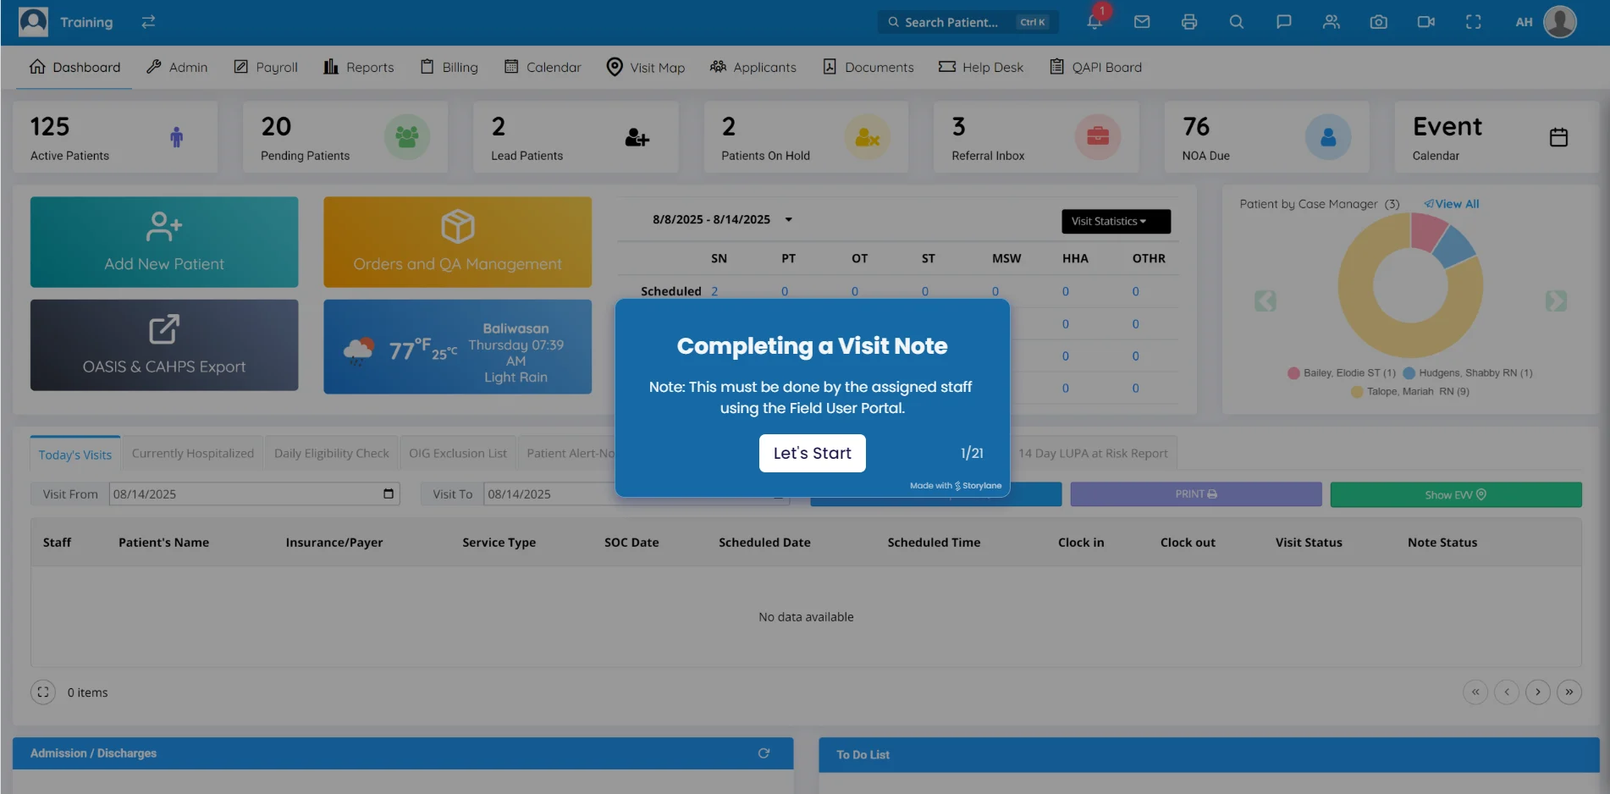Refresh the Admission / Discharges panel
Viewport: 1610px width, 794px height.
click(764, 753)
